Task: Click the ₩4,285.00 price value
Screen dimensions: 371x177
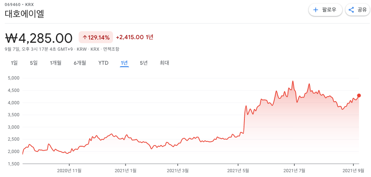Action: coord(39,38)
